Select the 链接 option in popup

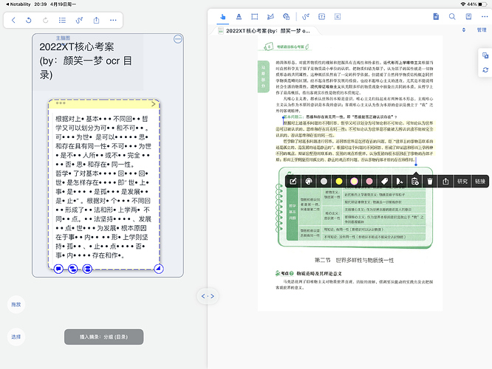pyautogui.click(x=481, y=181)
